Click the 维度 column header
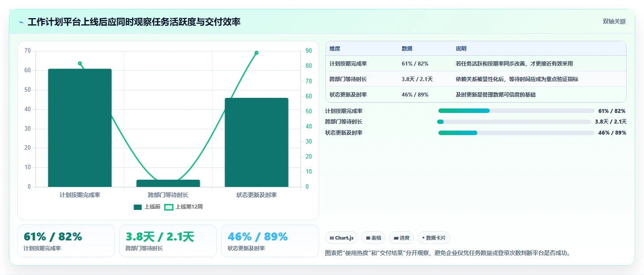Viewport: 644px width, 275px height. 335,49
